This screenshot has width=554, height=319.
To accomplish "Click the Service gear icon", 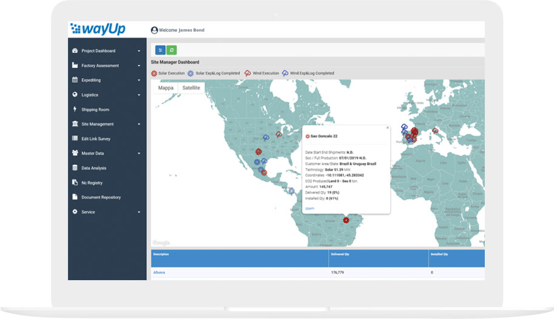I will (x=75, y=212).
